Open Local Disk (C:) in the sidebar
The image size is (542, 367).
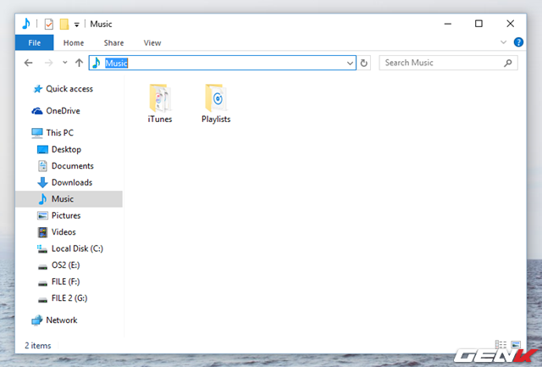pyautogui.click(x=76, y=248)
